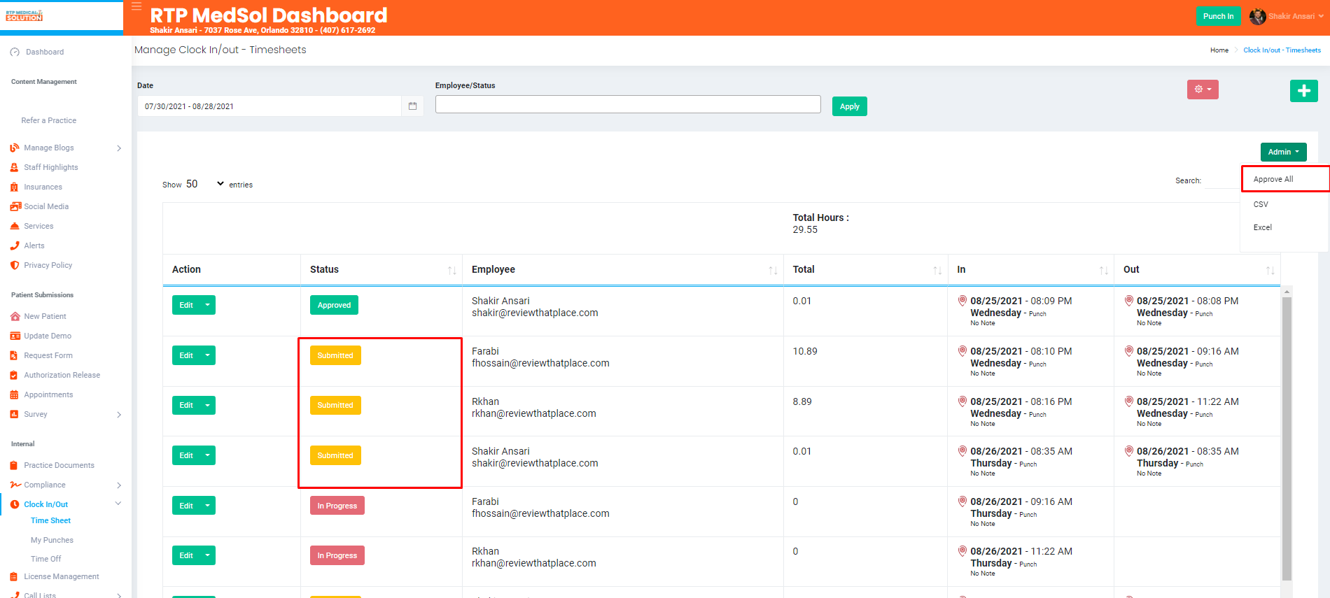Screen dimensions: 1330x598
Task: Click In location pin for Farabi 08:10 PM
Action: point(962,351)
